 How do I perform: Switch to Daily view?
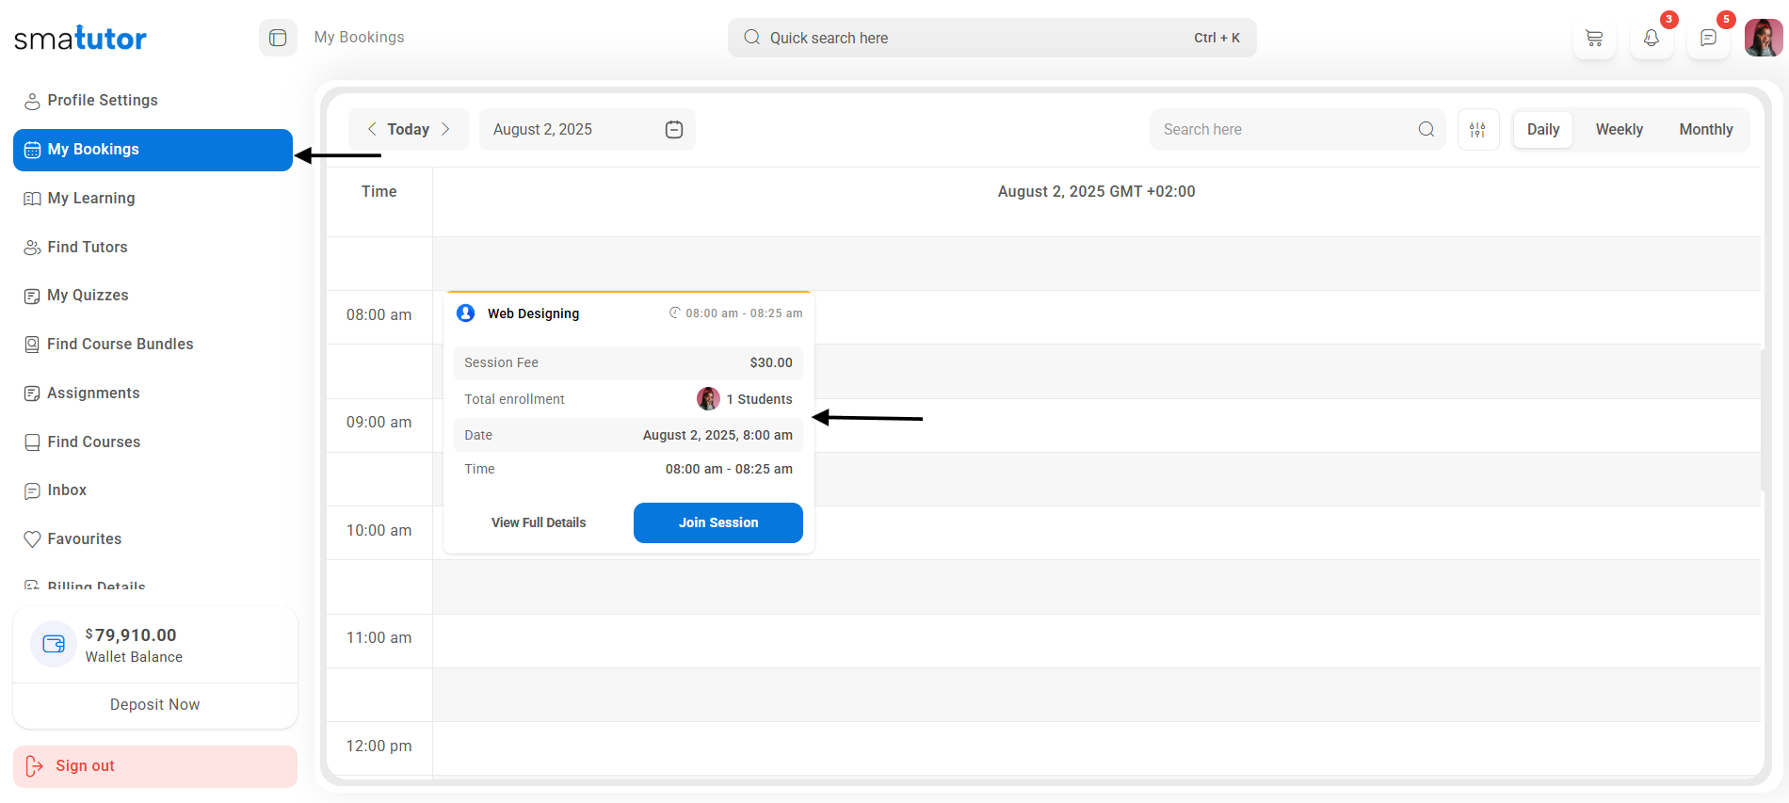(1542, 130)
